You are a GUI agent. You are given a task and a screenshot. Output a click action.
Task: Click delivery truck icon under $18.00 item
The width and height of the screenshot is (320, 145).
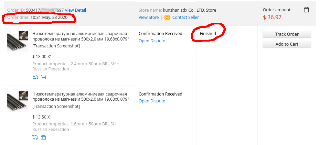pos(35,77)
